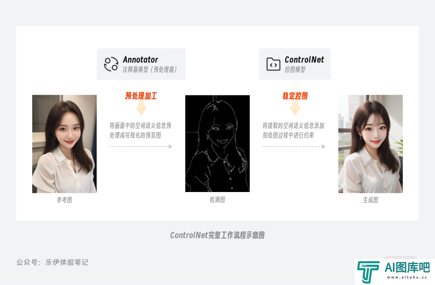
Task: Click the dashed arrow toward the 生成图
Action: click(x=294, y=147)
